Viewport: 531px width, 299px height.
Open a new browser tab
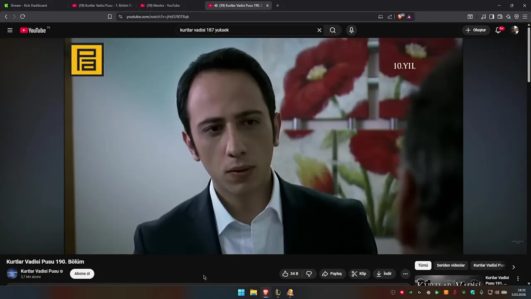click(x=278, y=5)
